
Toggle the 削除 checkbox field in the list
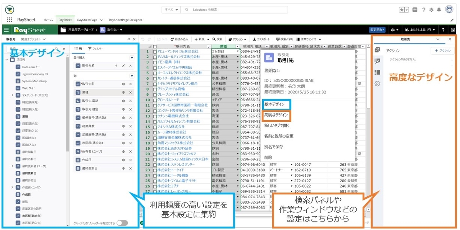point(18,201)
